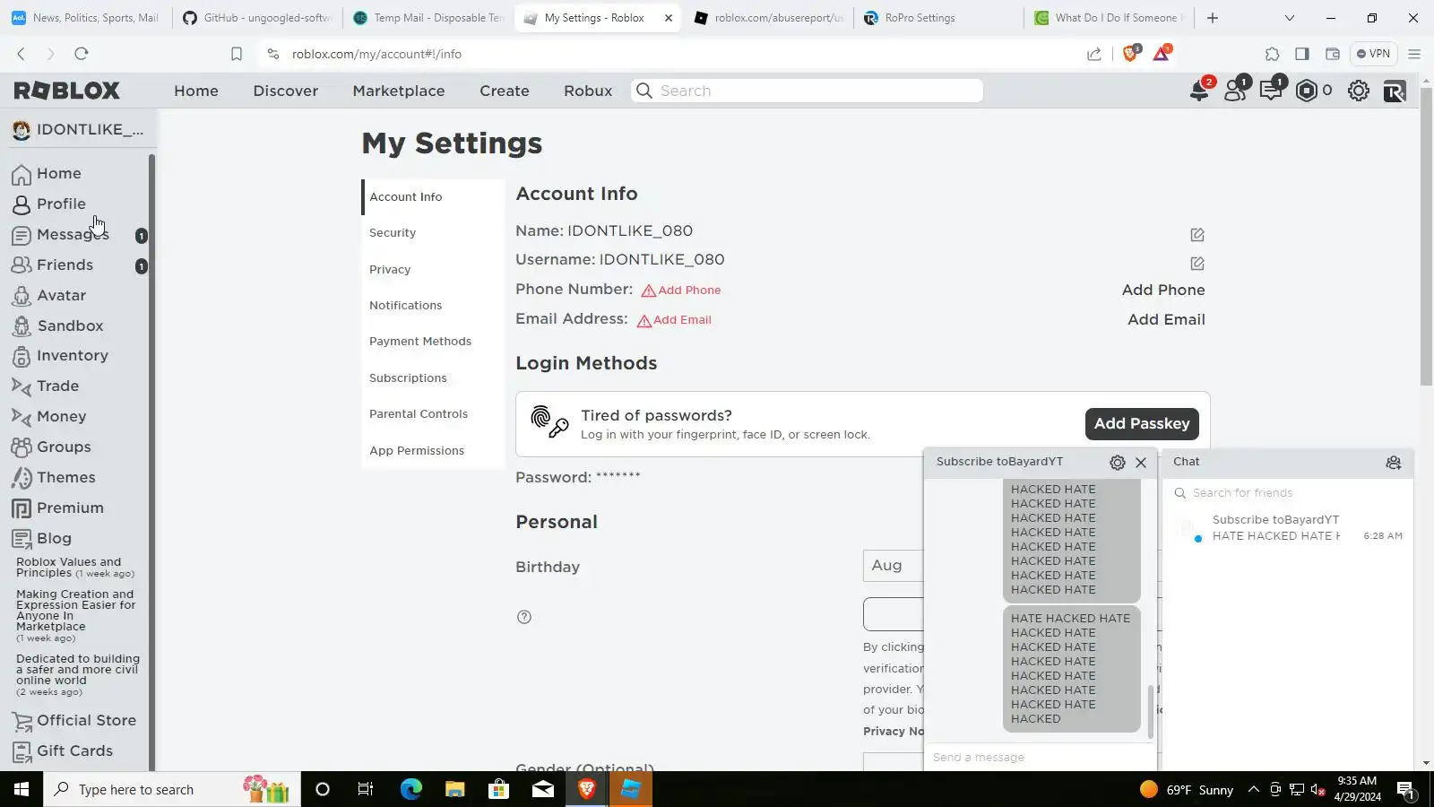1434x807 pixels.
Task: Click the red Add Email warning link
Action: (674, 320)
